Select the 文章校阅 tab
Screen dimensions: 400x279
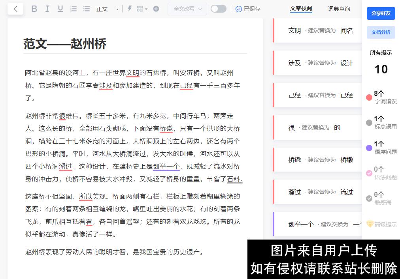pyautogui.click(x=301, y=9)
